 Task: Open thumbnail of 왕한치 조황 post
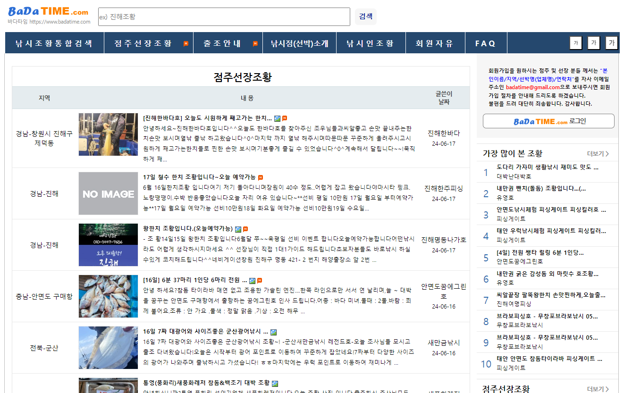point(108,245)
